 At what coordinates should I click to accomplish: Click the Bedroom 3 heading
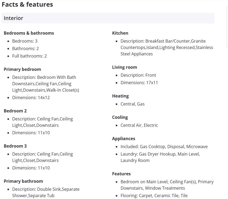[x=15, y=146]
